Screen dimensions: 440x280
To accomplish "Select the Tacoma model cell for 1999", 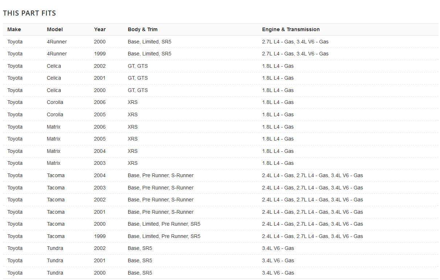I will click(56, 236).
